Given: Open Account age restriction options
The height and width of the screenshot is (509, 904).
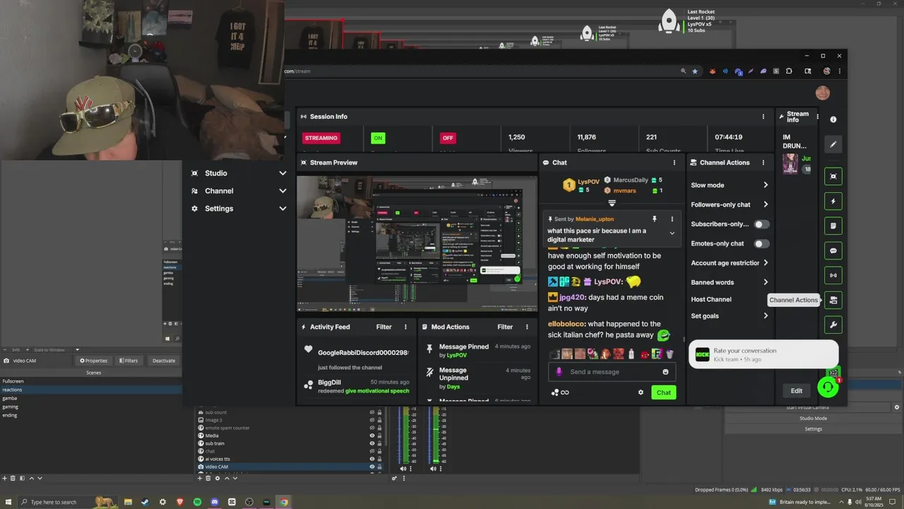Looking at the screenshot, I should [766, 263].
